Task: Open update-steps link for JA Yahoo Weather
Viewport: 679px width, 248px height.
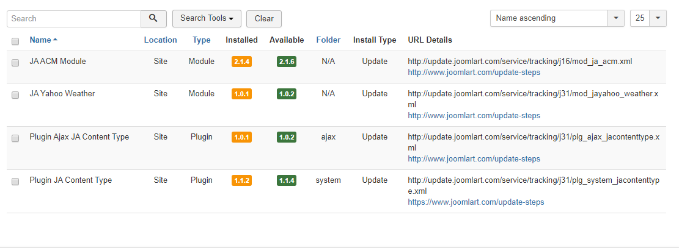Action: (474, 115)
